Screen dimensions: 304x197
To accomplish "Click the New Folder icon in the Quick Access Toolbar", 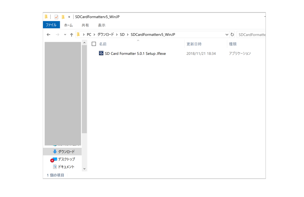I will tap(63, 17).
